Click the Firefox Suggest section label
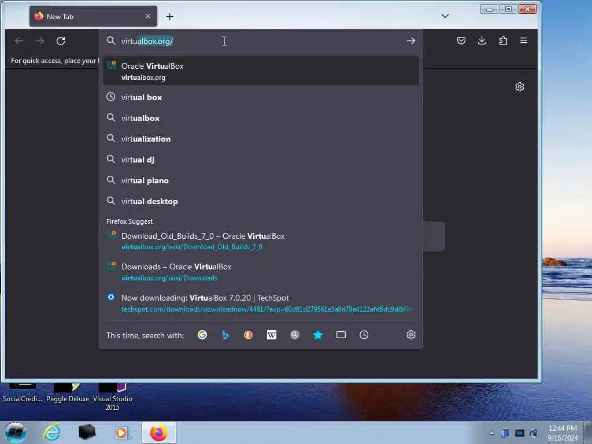Image resolution: width=592 pixels, height=444 pixels. click(x=129, y=221)
